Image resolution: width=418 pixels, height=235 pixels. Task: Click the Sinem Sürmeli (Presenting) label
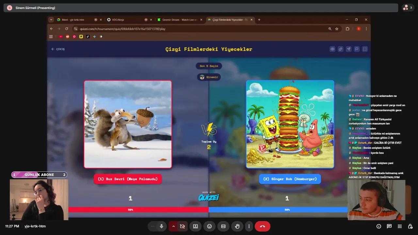[35, 8]
